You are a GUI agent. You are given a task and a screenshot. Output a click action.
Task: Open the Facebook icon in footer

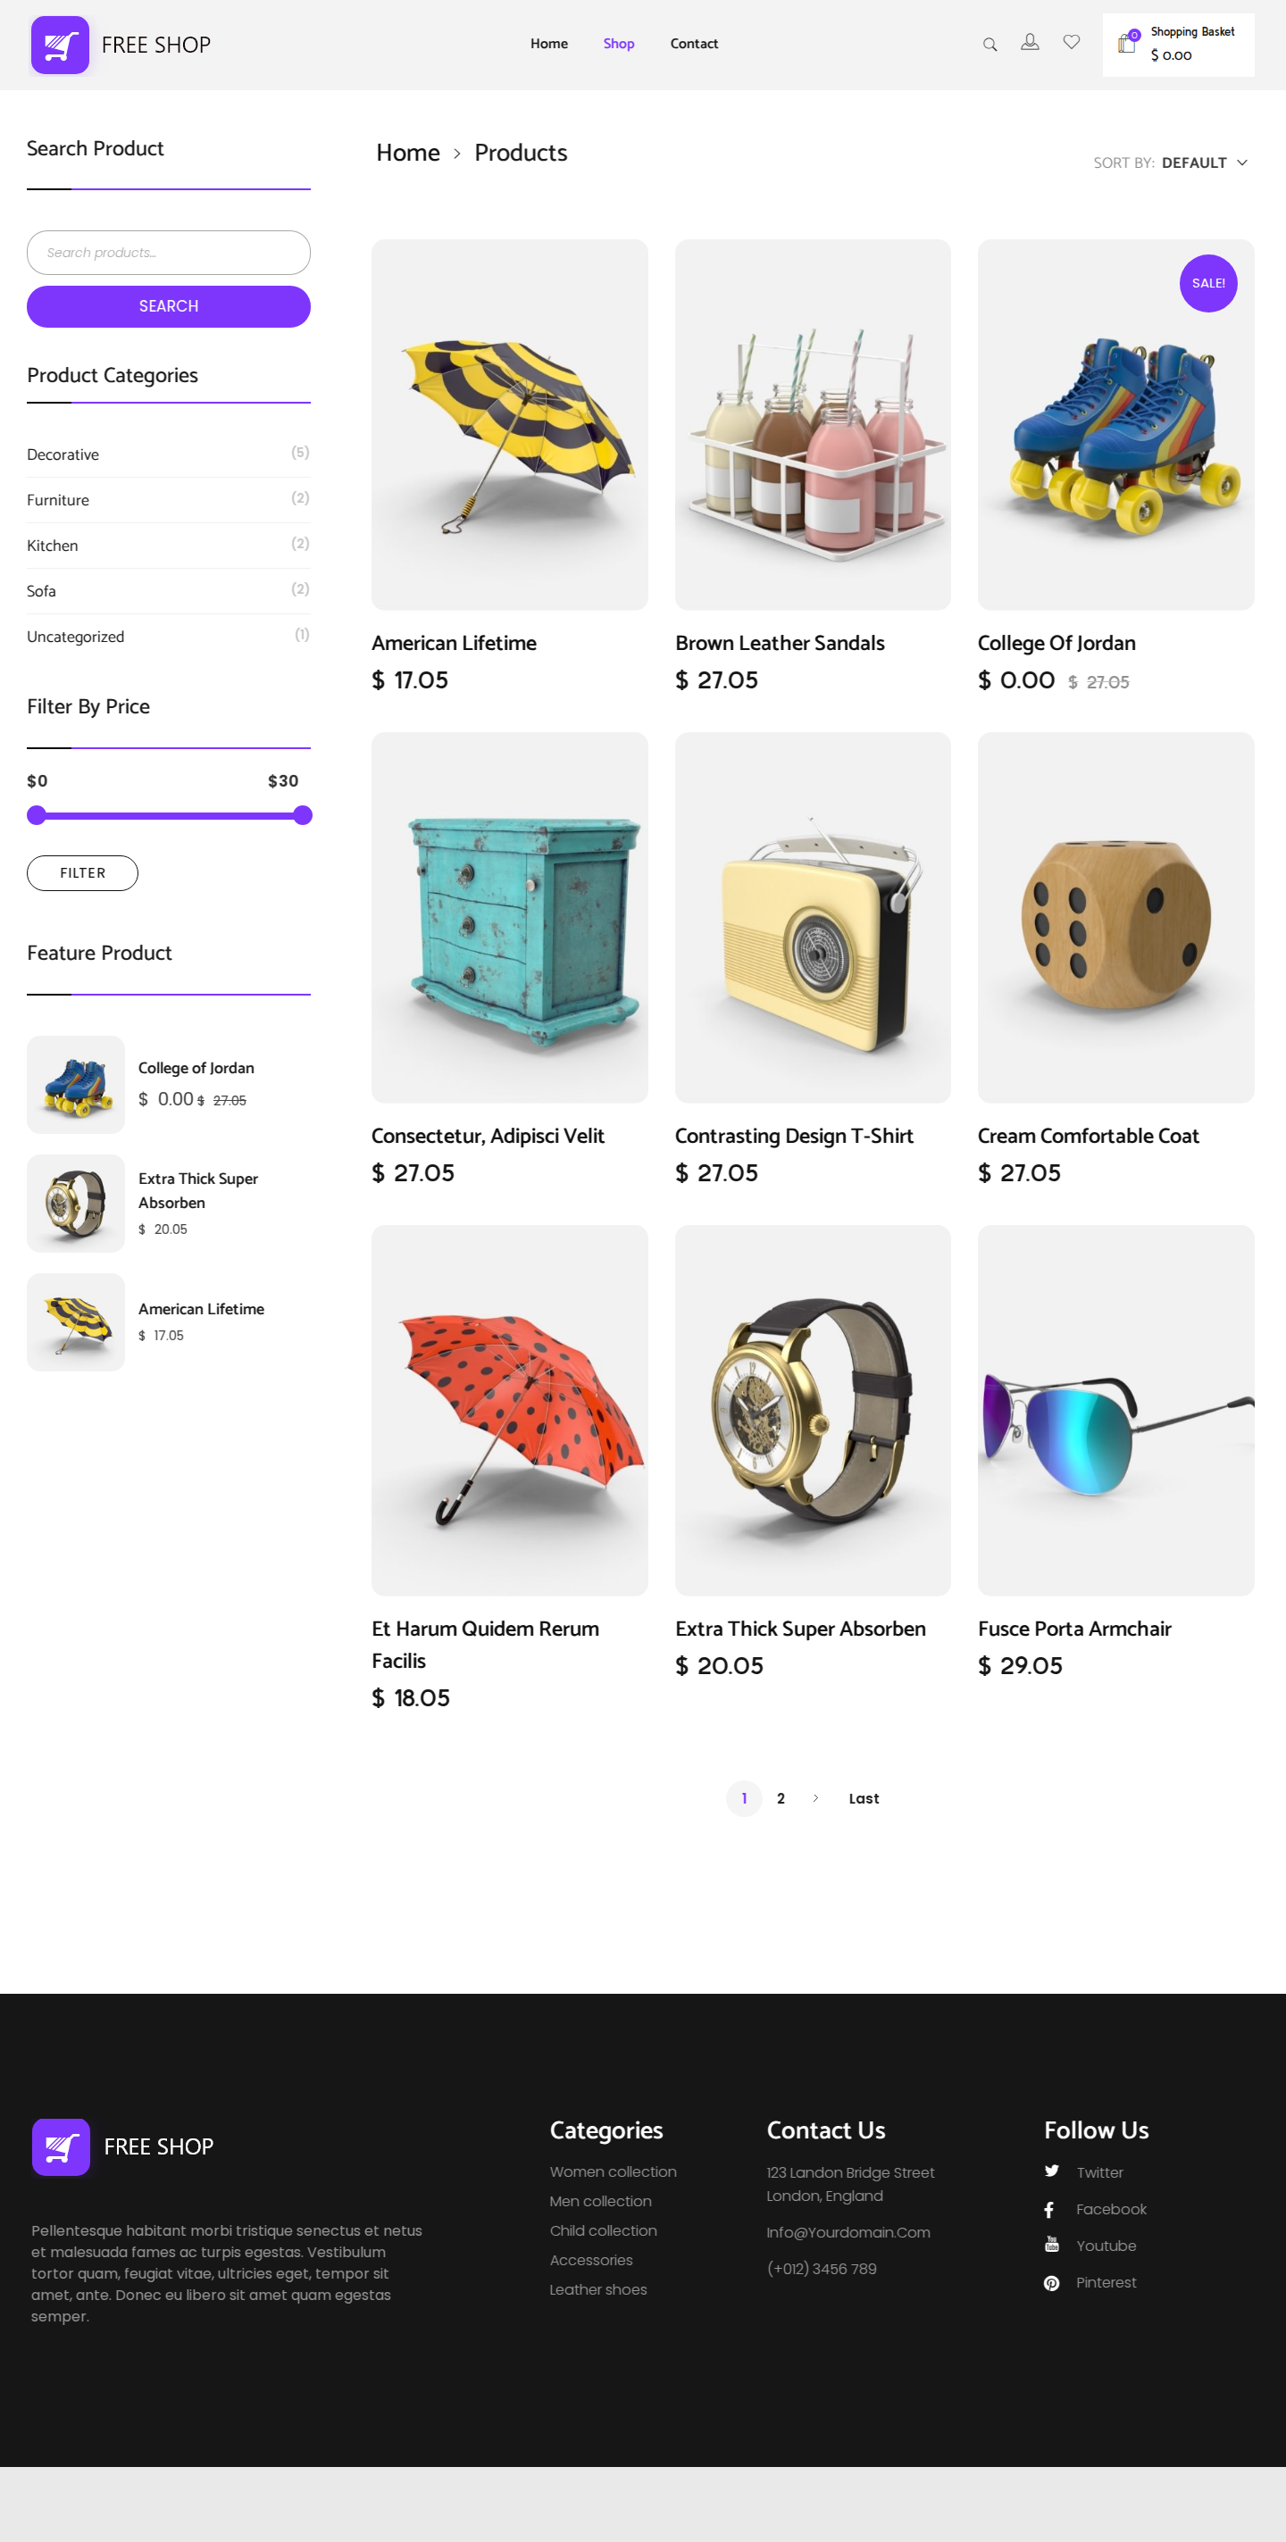click(x=1049, y=2210)
